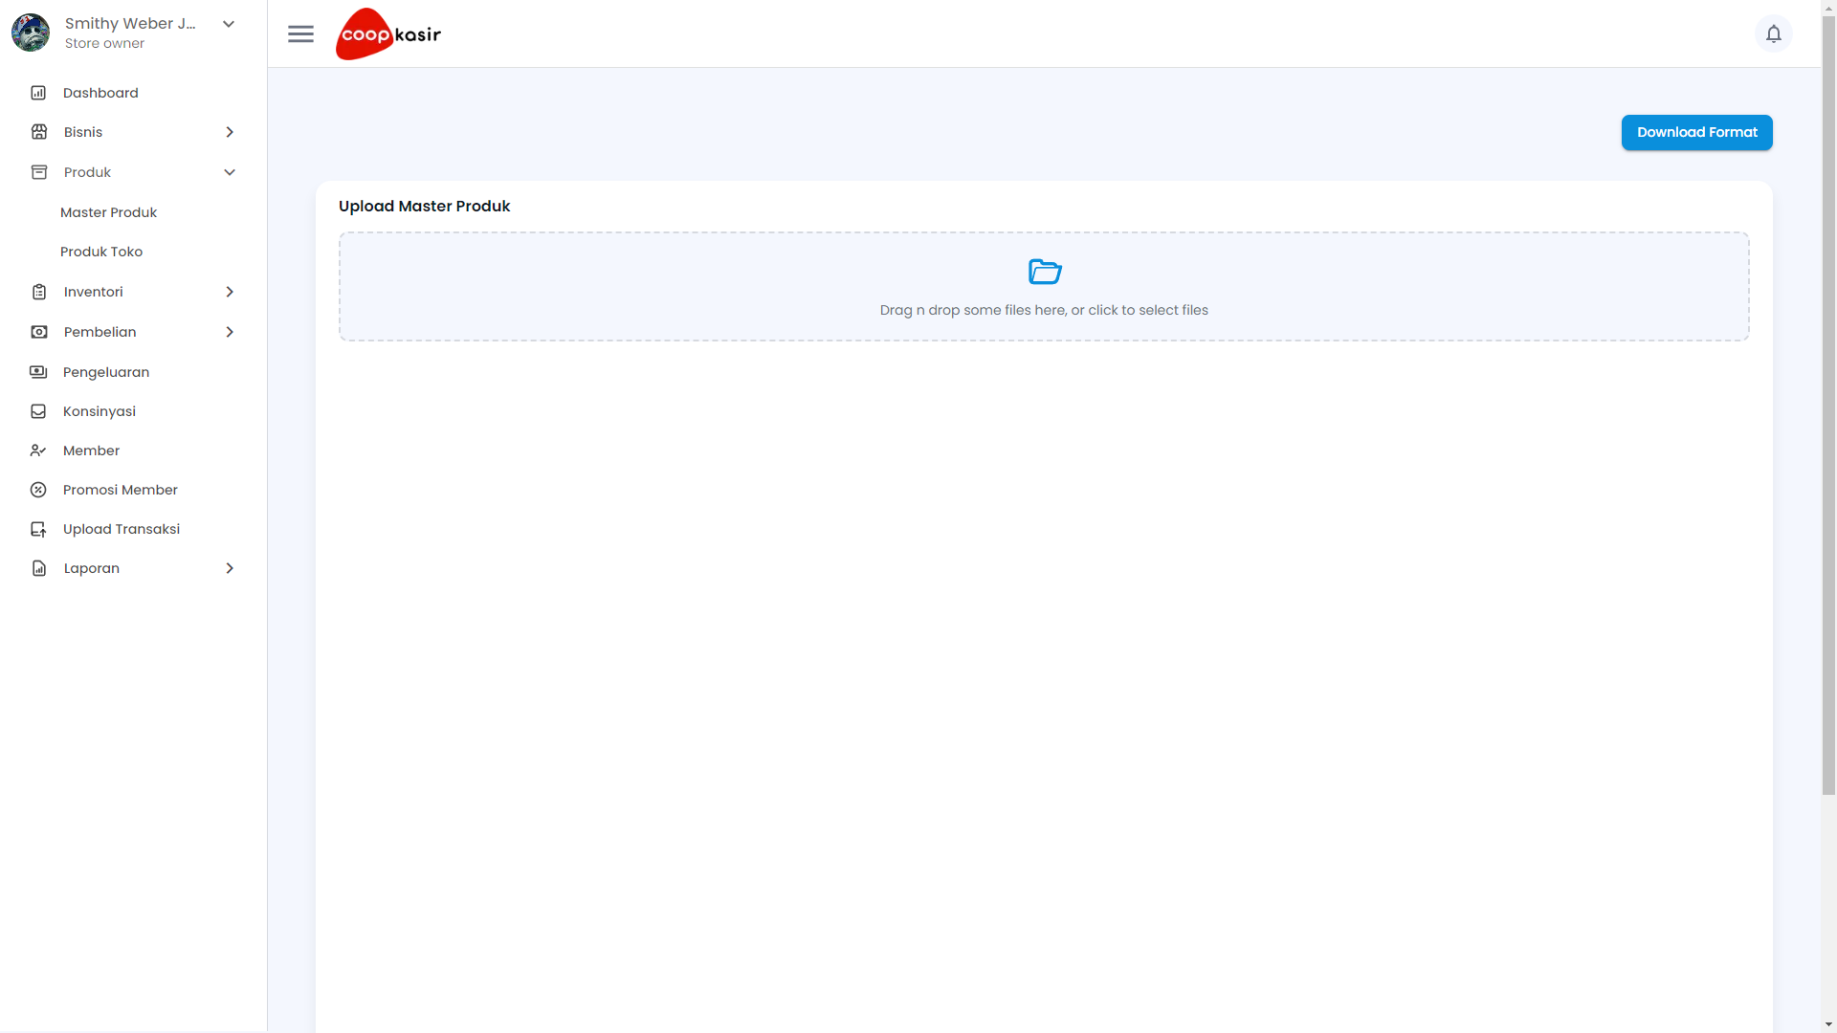Click the Produk menu icon

[x=38, y=171]
